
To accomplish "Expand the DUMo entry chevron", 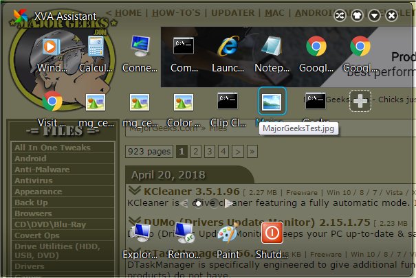I will click(134, 221).
